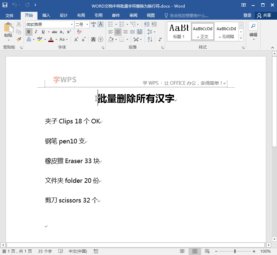Screen dimensions: 277x255
Task: Open Ribbon Display Options icon
Action: (x=243, y=5)
